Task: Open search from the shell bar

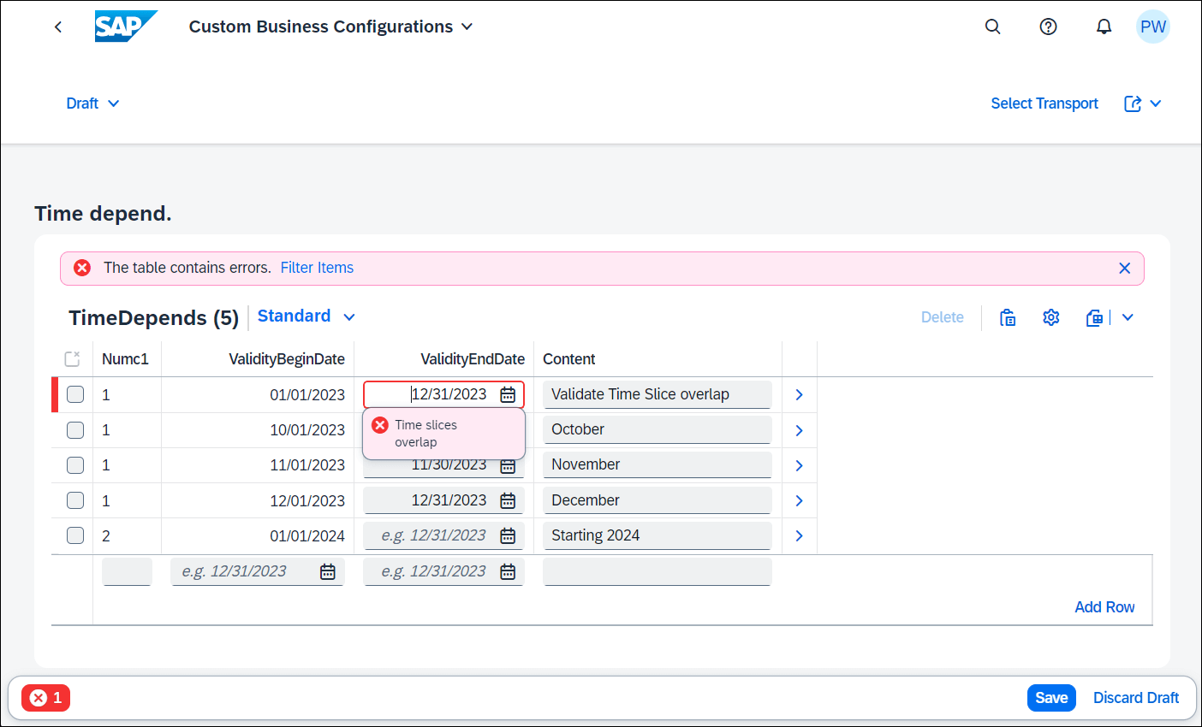Action: point(992,27)
